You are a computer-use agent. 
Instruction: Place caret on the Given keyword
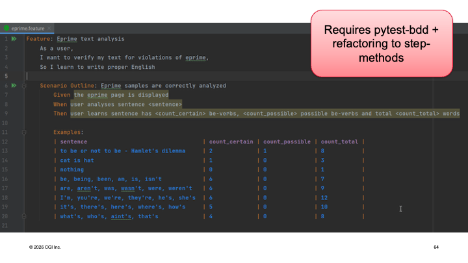click(x=62, y=95)
